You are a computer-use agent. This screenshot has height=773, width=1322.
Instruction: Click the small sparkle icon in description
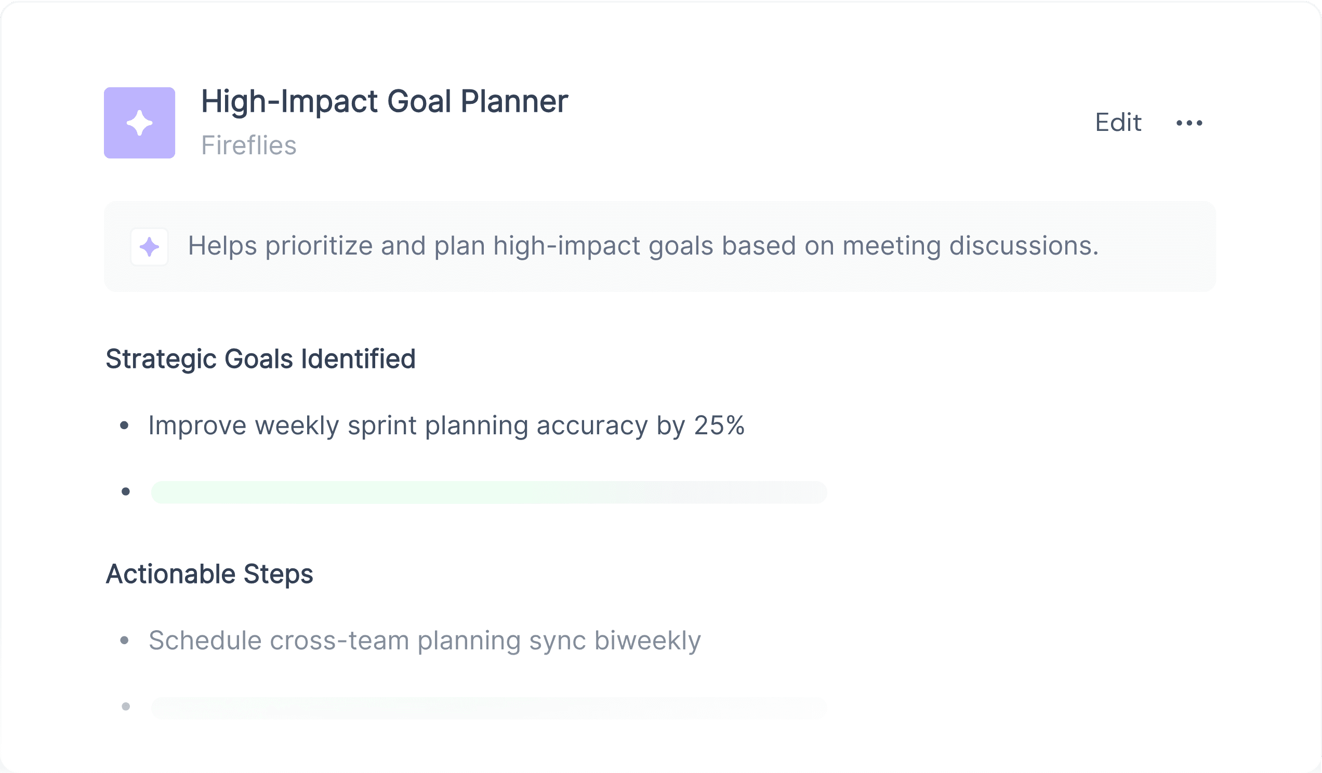pos(150,247)
